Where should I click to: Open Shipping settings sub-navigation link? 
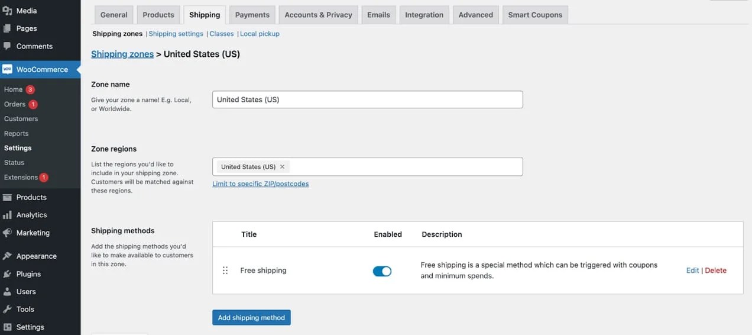click(176, 34)
